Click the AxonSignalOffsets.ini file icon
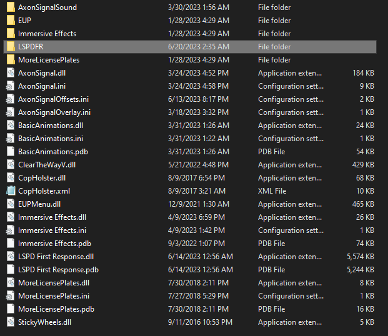This screenshot has width=388, height=336. (11, 99)
